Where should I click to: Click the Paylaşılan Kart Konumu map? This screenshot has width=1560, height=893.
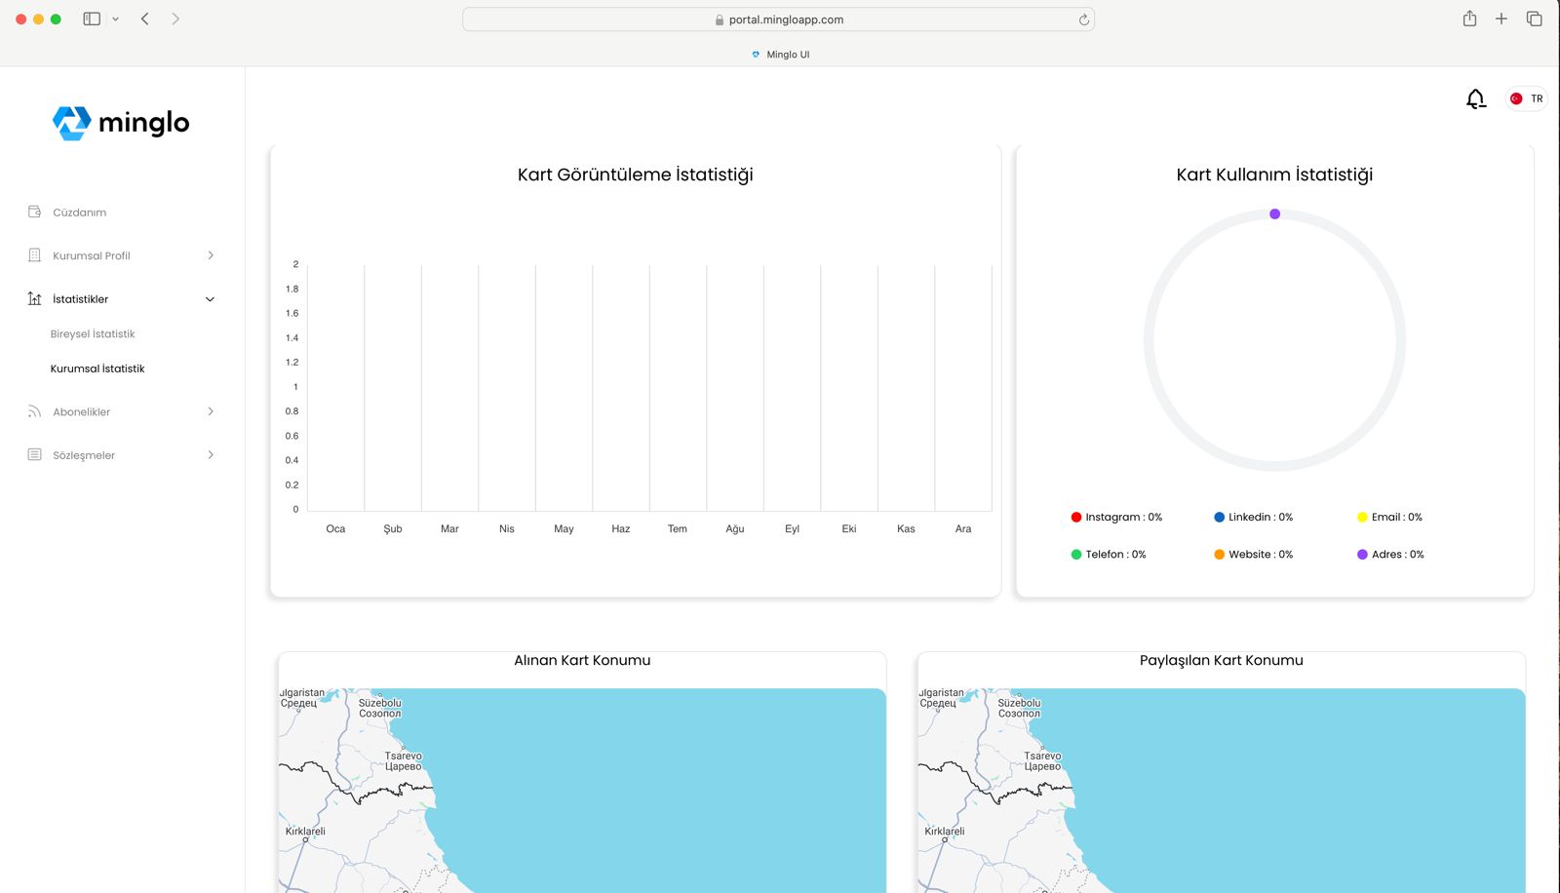(x=1222, y=791)
